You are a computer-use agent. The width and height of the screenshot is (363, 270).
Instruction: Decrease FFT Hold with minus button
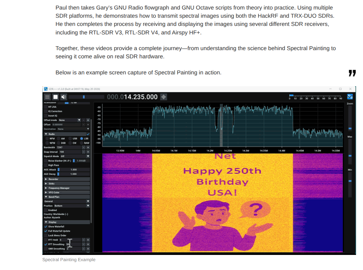(x=83, y=240)
